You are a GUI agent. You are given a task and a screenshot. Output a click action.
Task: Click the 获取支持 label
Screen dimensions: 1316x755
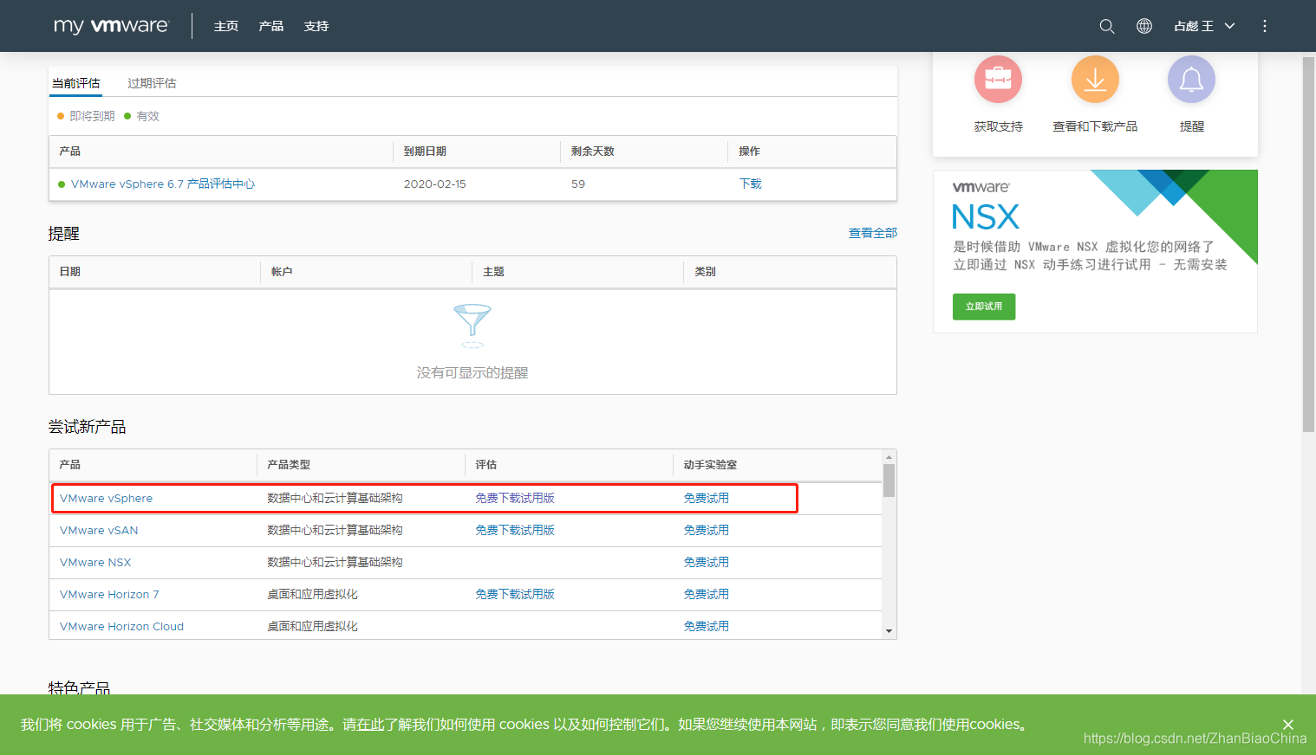click(998, 126)
